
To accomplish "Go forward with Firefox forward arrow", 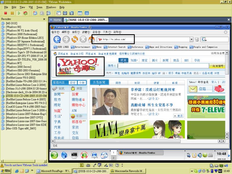I will [66, 39].
